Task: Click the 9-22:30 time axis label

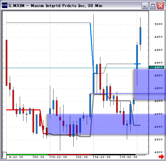Action: click(x=16, y=157)
